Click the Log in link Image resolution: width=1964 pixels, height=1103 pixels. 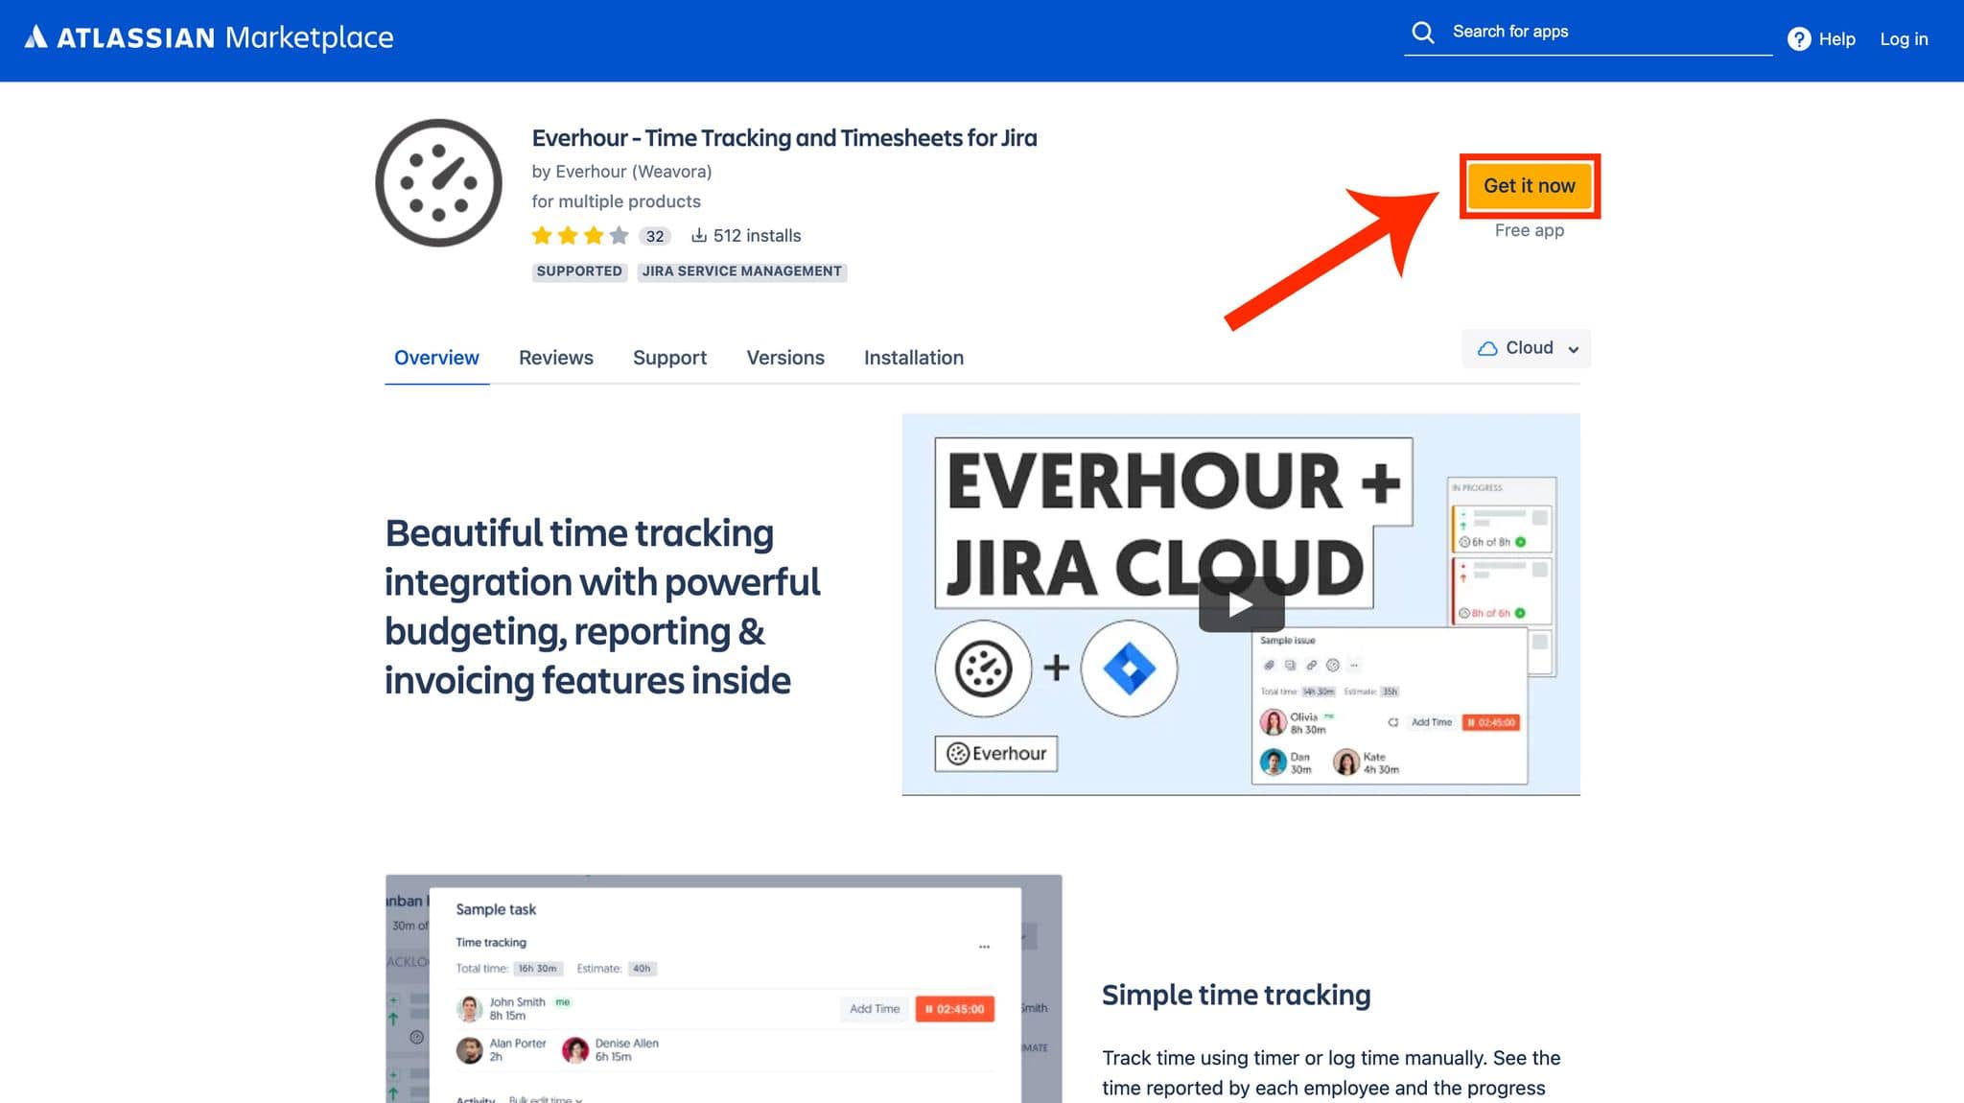(1904, 39)
